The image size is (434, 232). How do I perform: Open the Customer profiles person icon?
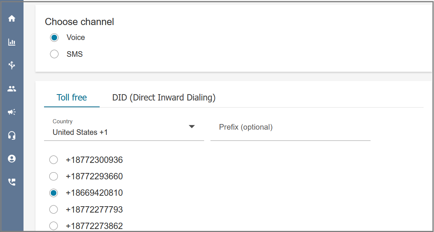point(12,158)
